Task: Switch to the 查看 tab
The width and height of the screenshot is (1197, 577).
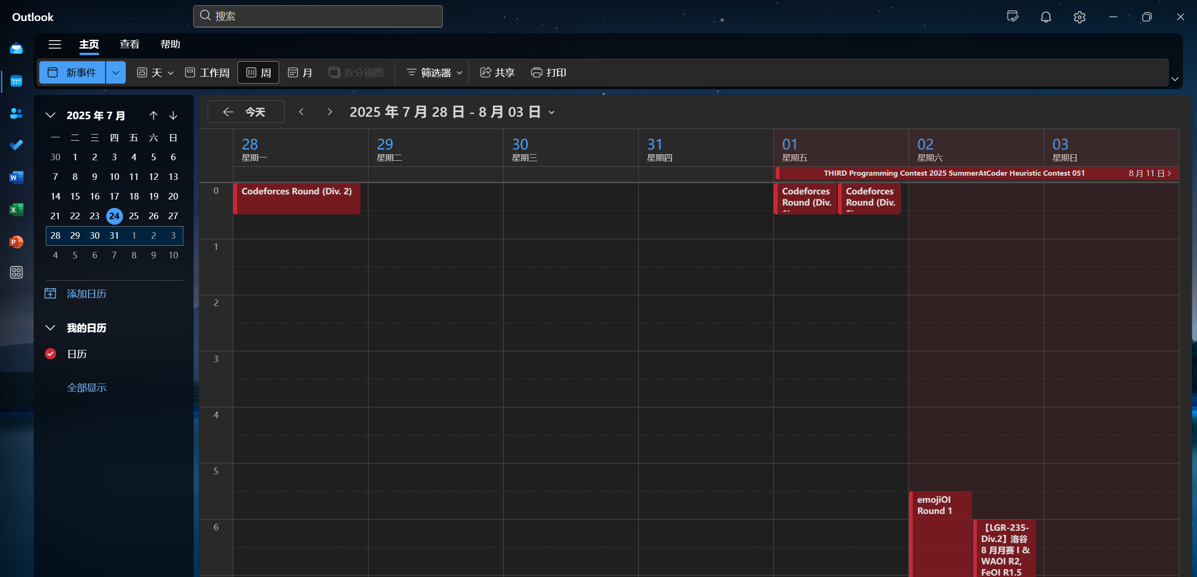Action: coord(130,44)
